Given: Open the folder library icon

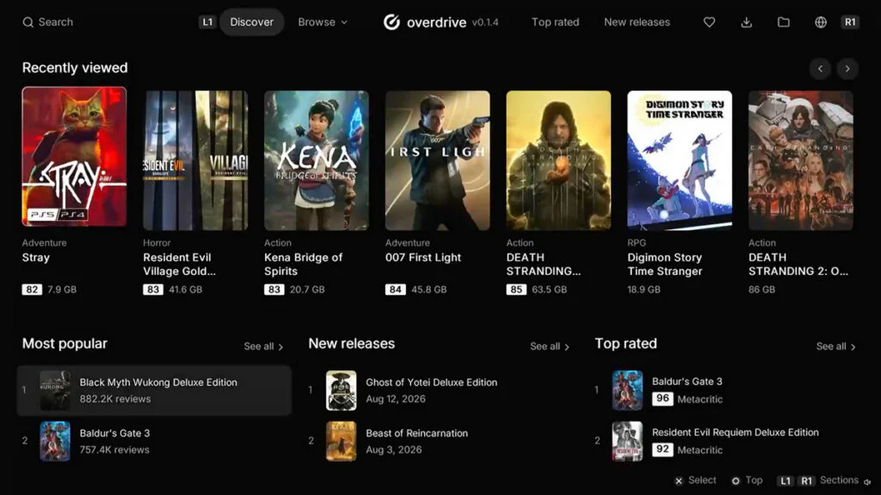Looking at the screenshot, I should click(x=783, y=21).
